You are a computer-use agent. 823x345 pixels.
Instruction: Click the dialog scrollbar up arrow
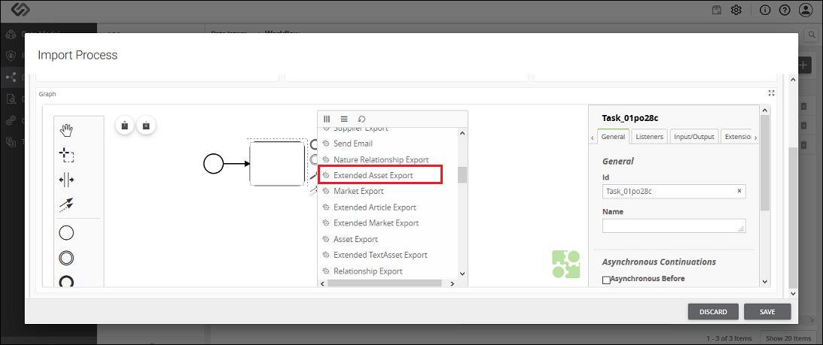pos(793,79)
